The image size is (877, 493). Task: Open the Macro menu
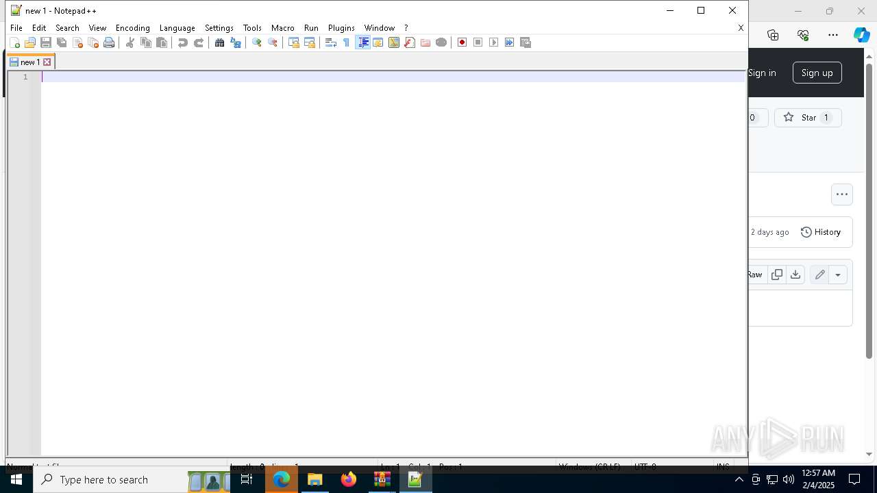[x=283, y=28]
